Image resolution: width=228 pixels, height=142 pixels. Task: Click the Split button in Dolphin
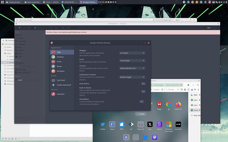tap(209, 28)
